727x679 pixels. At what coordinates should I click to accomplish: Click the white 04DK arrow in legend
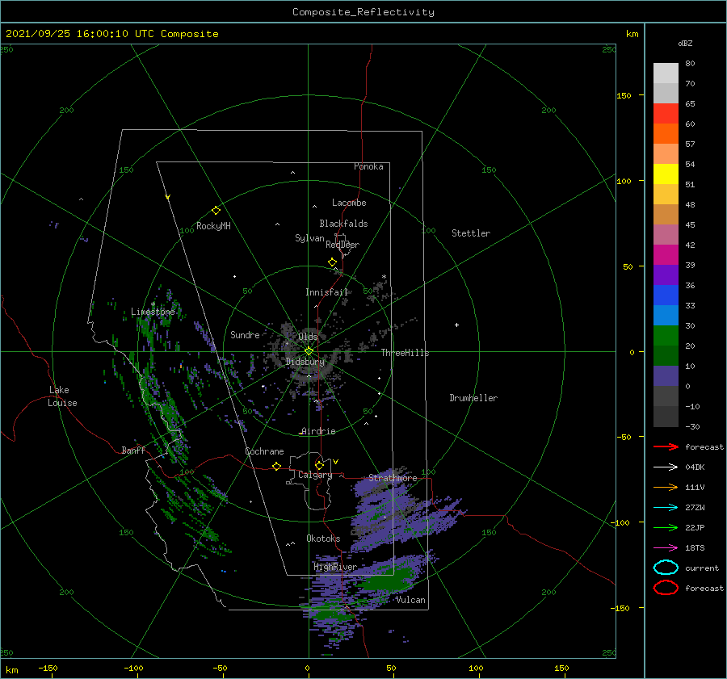(666, 467)
